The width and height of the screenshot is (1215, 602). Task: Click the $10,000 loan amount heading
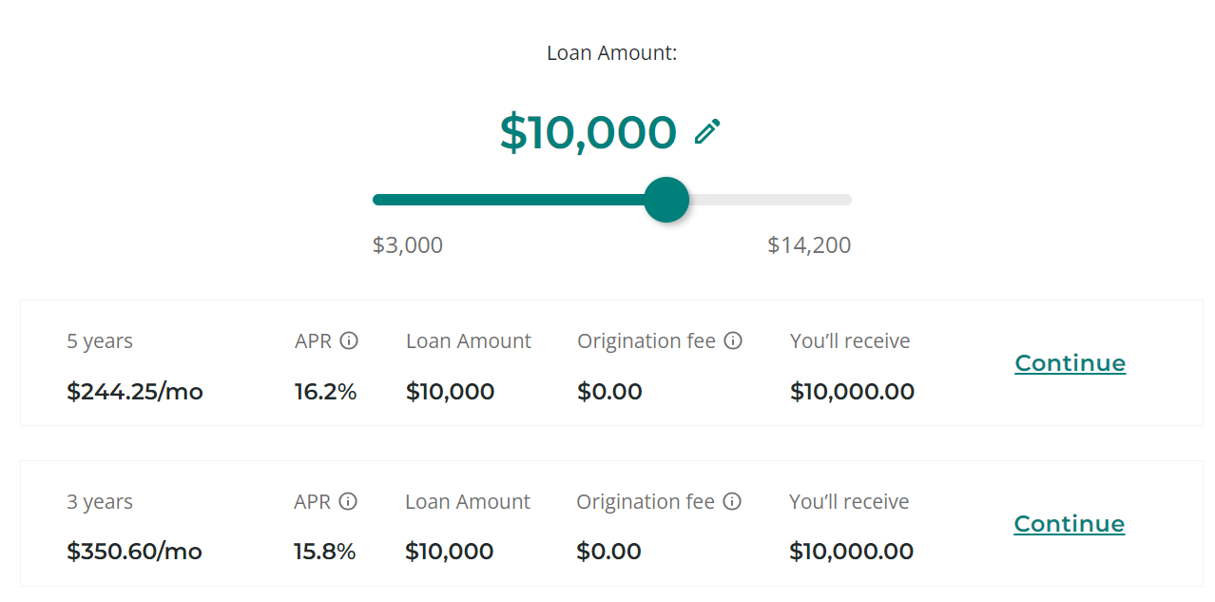point(588,132)
